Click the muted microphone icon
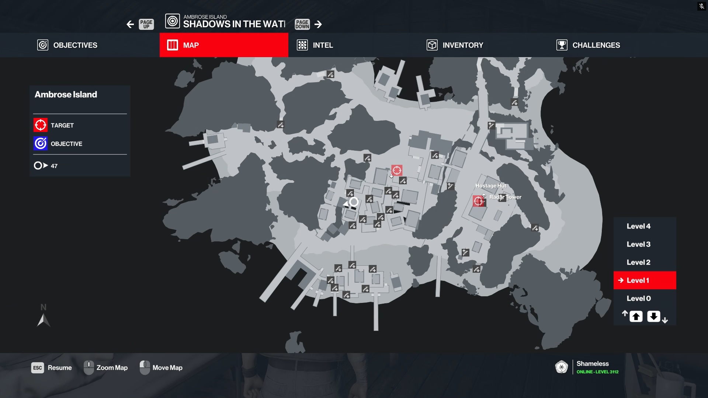The width and height of the screenshot is (708, 398). 701,6
